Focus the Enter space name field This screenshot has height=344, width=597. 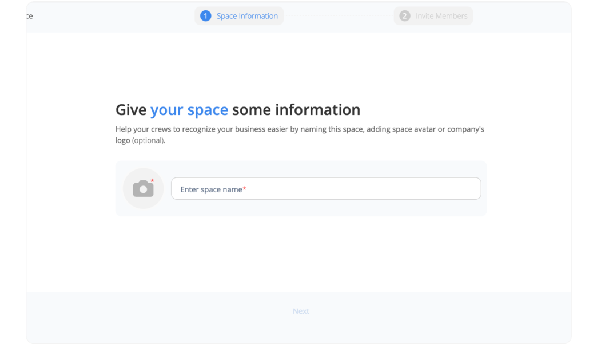tap(326, 188)
